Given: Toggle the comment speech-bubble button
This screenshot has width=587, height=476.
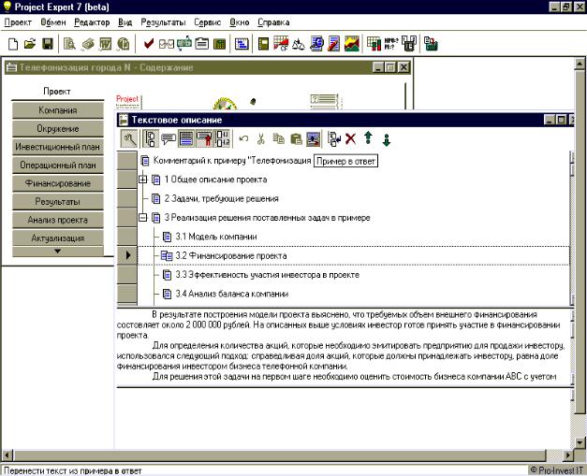Looking at the screenshot, I should (x=169, y=139).
